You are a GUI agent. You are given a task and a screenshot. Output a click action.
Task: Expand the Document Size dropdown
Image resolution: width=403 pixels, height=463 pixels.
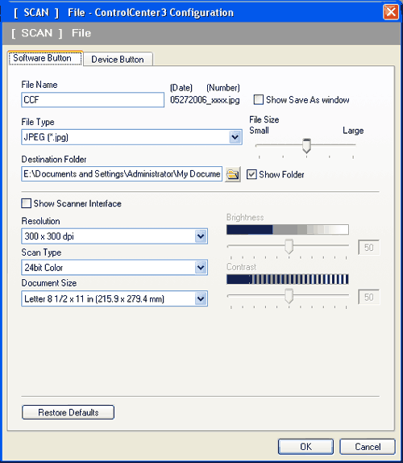point(201,298)
